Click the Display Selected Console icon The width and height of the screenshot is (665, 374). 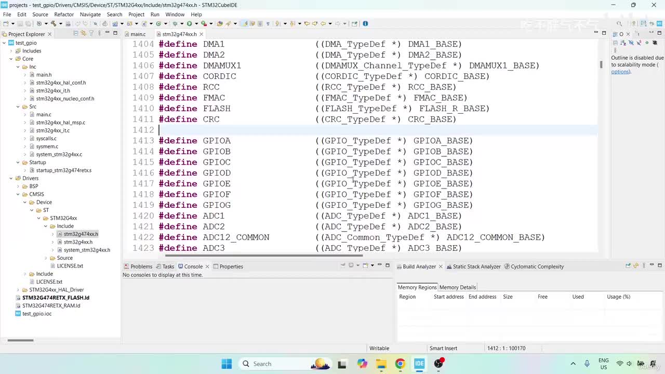tap(351, 265)
